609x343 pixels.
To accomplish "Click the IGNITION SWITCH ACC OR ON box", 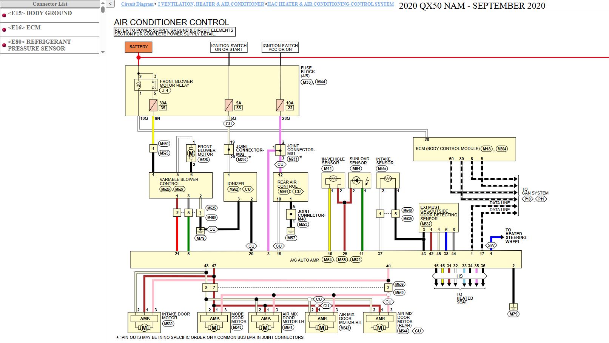I will click(x=280, y=47).
